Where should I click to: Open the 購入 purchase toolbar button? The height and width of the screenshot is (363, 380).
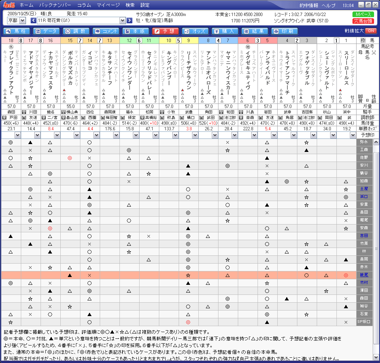[225, 31]
